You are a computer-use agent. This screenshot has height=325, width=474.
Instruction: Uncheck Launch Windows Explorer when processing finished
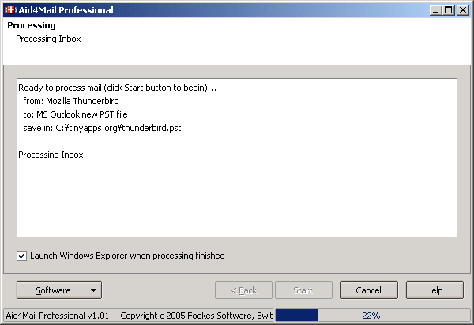tap(21, 256)
